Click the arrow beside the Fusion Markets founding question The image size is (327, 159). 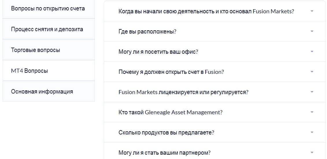(x=312, y=11)
